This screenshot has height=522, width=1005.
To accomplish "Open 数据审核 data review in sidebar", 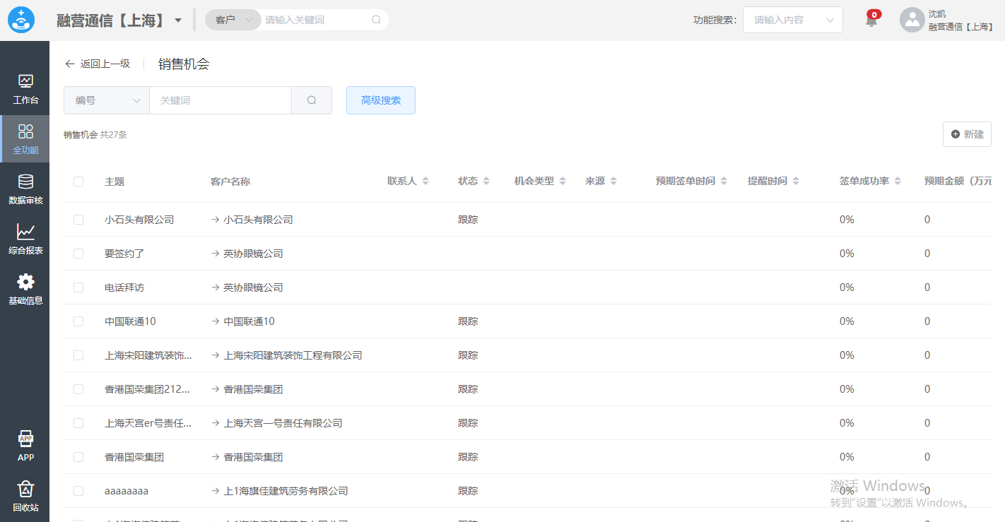I will click(25, 182).
